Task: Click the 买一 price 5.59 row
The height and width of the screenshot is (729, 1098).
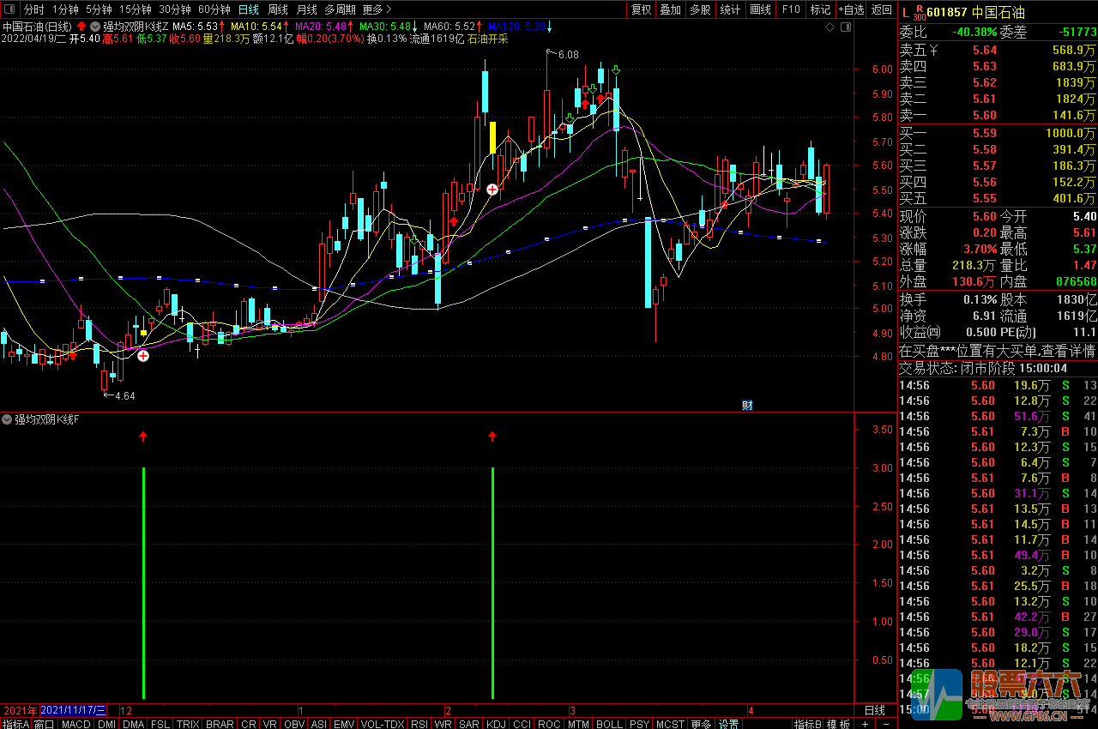Action: (997, 134)
